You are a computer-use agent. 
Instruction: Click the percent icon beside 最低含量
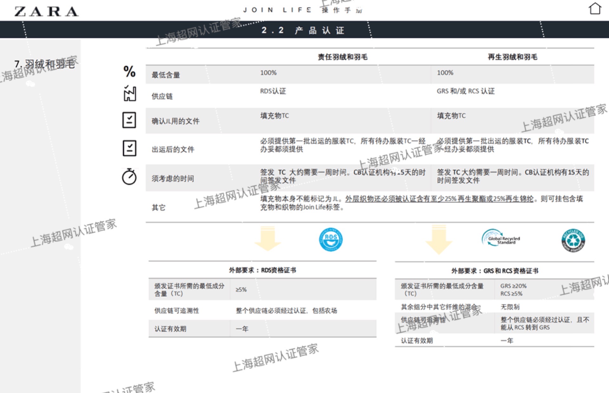[x=129, y=71]
